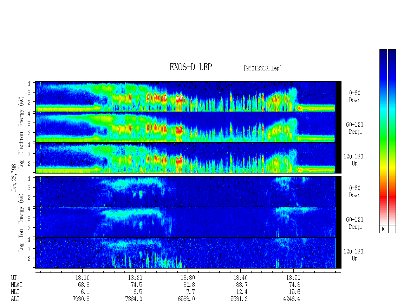Click the MLAT row label

click(17, 285)
